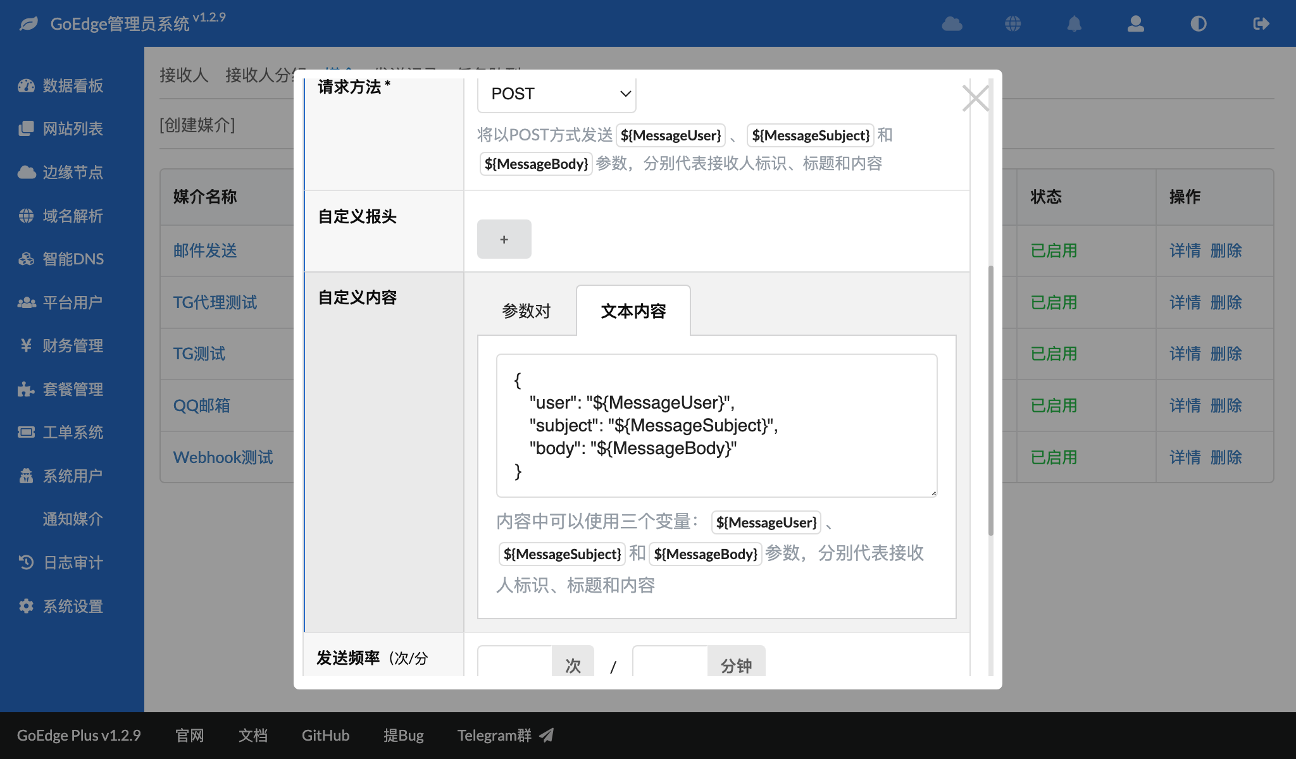Add custom header with plus button
1296x759 pixels.
504,239
